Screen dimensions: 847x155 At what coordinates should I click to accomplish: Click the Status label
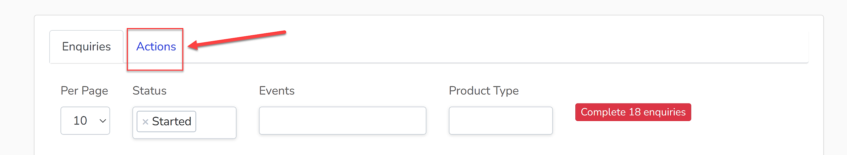tap(150, 91)
